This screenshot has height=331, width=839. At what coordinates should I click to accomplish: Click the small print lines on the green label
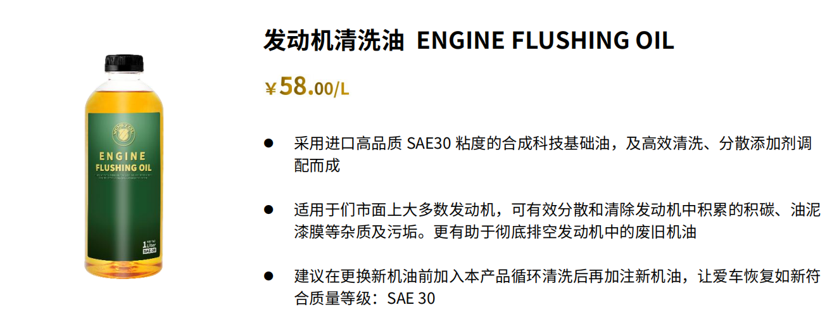(x=124, y=177)
